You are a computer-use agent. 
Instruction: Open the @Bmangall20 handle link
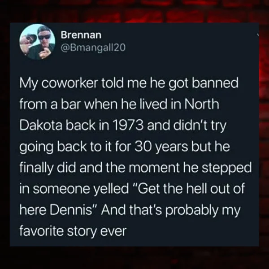tap(93, 48)
